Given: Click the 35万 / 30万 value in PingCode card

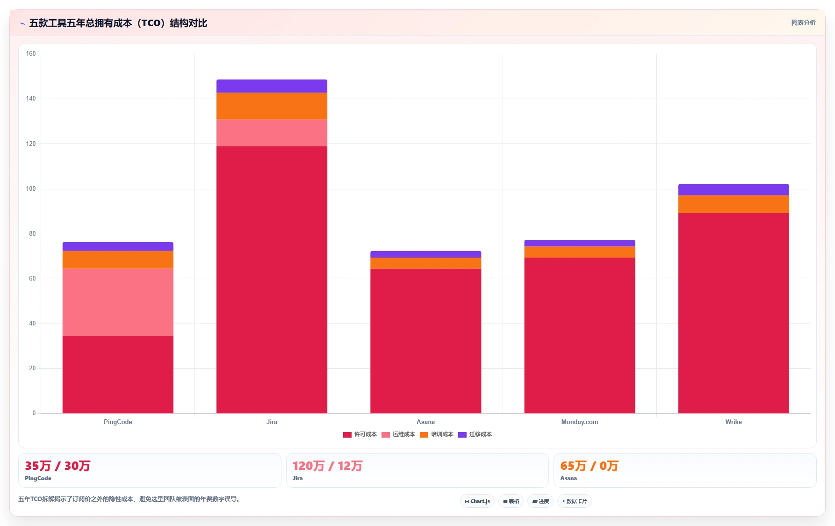Looking at the screenshot, I should click(58, 466).
